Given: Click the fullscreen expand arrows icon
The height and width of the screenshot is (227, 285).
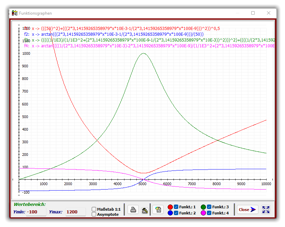Looking at the screenshot, I should pyautogui.click(x=266, y=210).
